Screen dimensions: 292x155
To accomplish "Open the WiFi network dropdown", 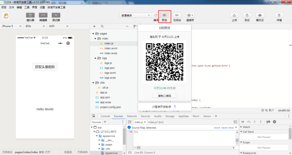I will (59, 26).
